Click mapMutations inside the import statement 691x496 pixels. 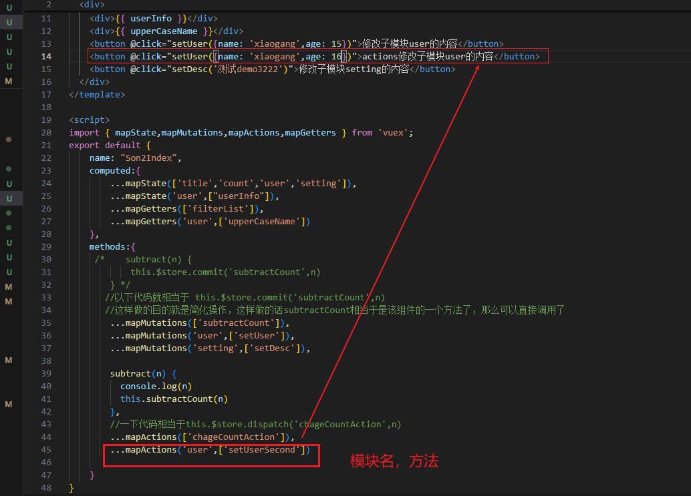tap(192, 132)
